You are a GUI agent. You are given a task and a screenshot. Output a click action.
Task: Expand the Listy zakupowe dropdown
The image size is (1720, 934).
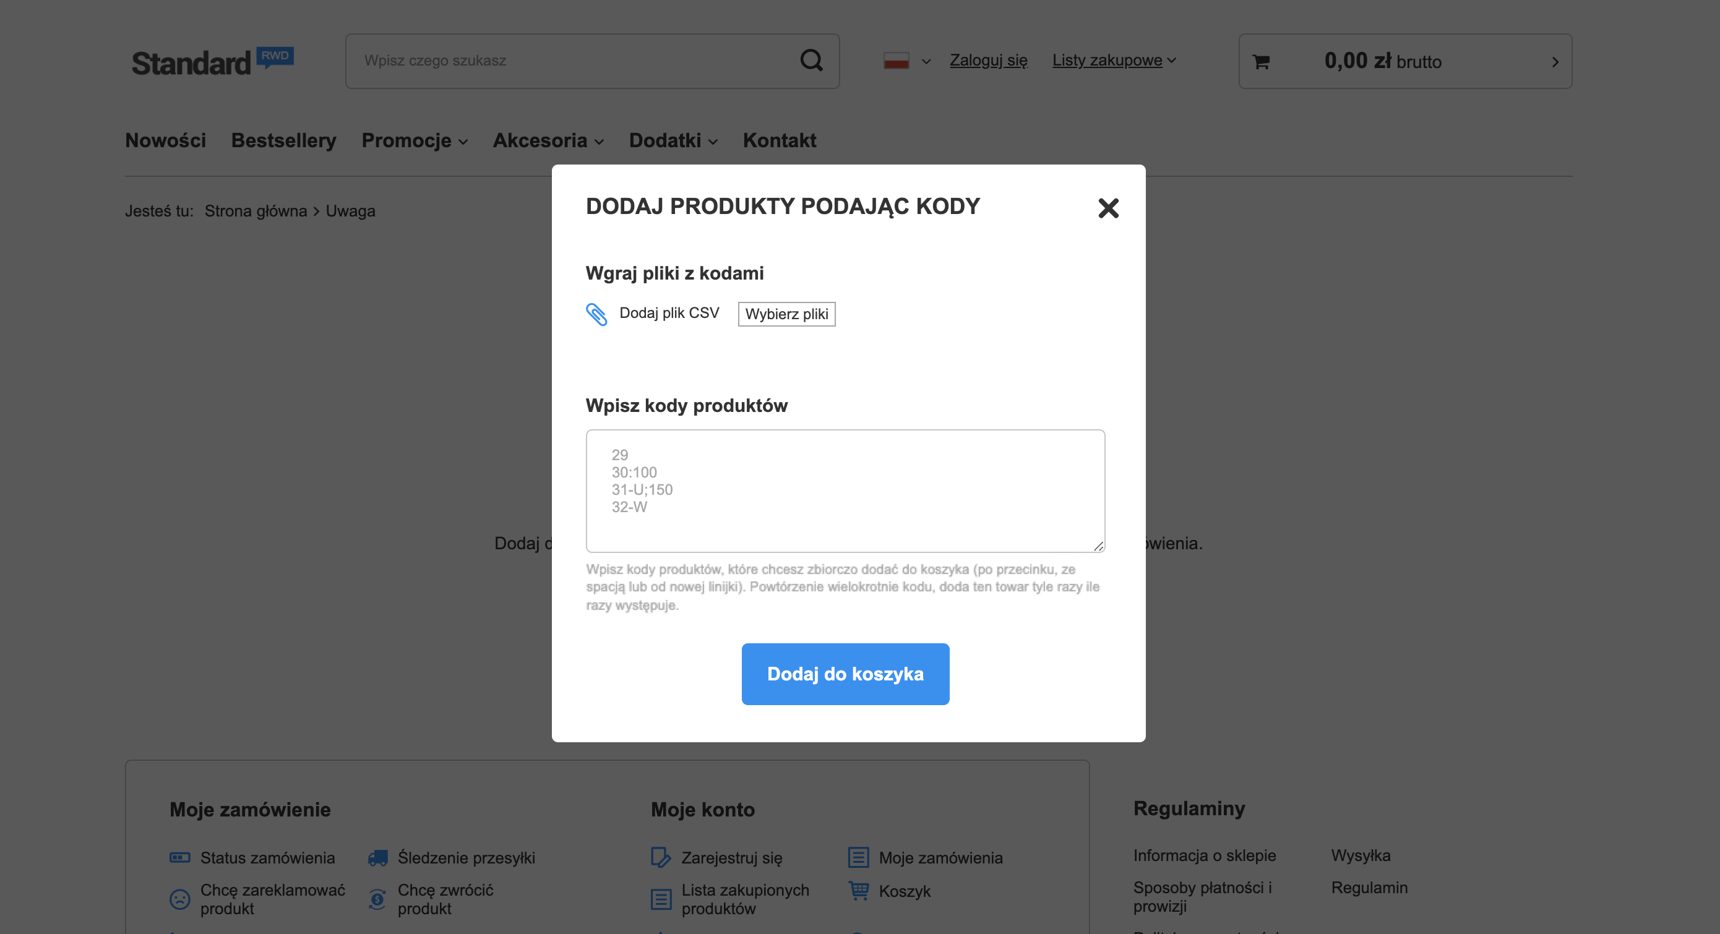[1114, 60]
